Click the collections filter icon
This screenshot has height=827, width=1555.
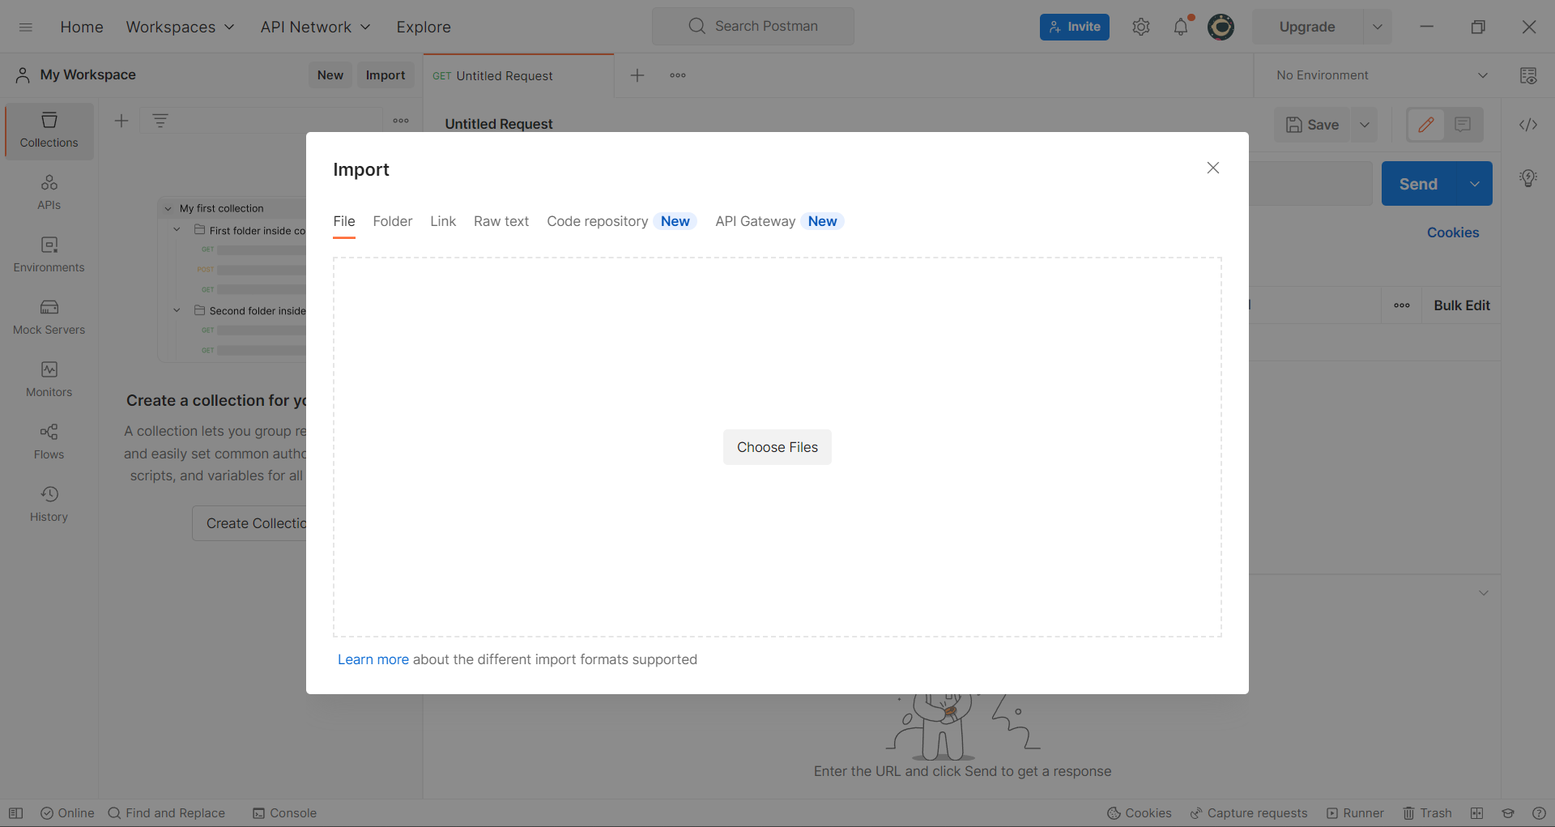(x=160, y=121)
